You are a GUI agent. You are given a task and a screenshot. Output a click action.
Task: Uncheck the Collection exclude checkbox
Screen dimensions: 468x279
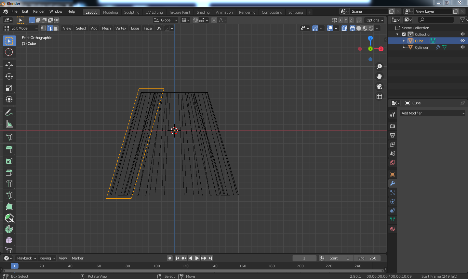(x=404, y=34)
